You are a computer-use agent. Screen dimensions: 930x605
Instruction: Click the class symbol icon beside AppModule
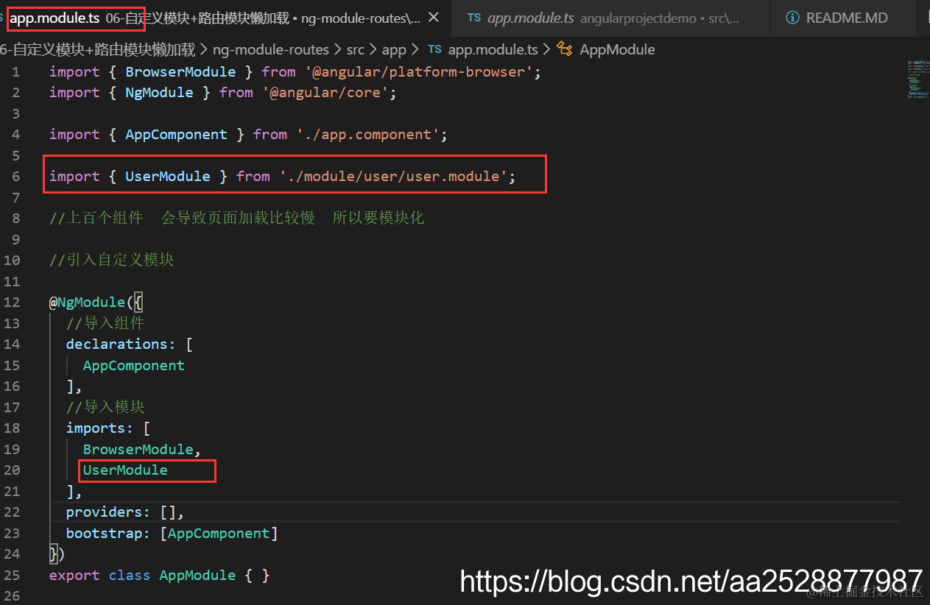pyautogui.click(x=565, y=49)
